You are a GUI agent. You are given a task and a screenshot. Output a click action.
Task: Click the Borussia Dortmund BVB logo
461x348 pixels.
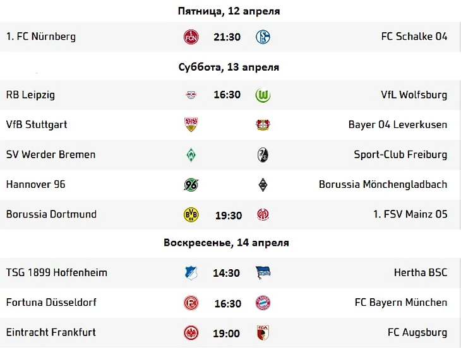click(x=191, y=215)
